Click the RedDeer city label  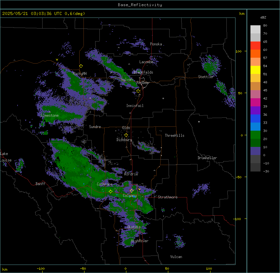tap(143, 83)
